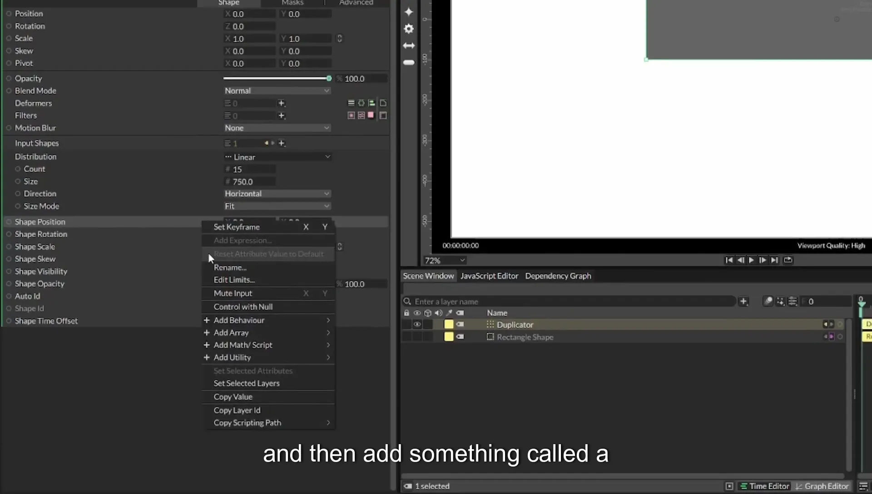Choose Add Array submenu entry

pos(268,333)
